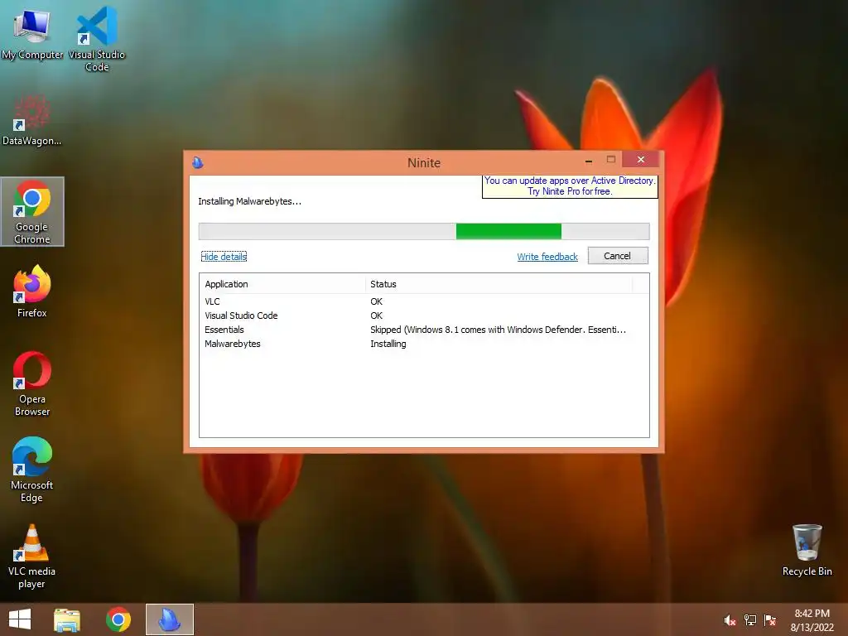Click the Skipped status for Essentials
This screenshot has height=636, width=848.
(498, 330)
